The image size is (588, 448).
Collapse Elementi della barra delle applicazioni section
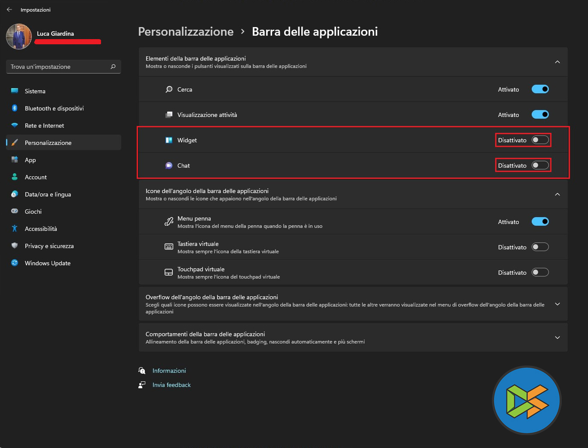pyautogui.click(x=557, y=62)
